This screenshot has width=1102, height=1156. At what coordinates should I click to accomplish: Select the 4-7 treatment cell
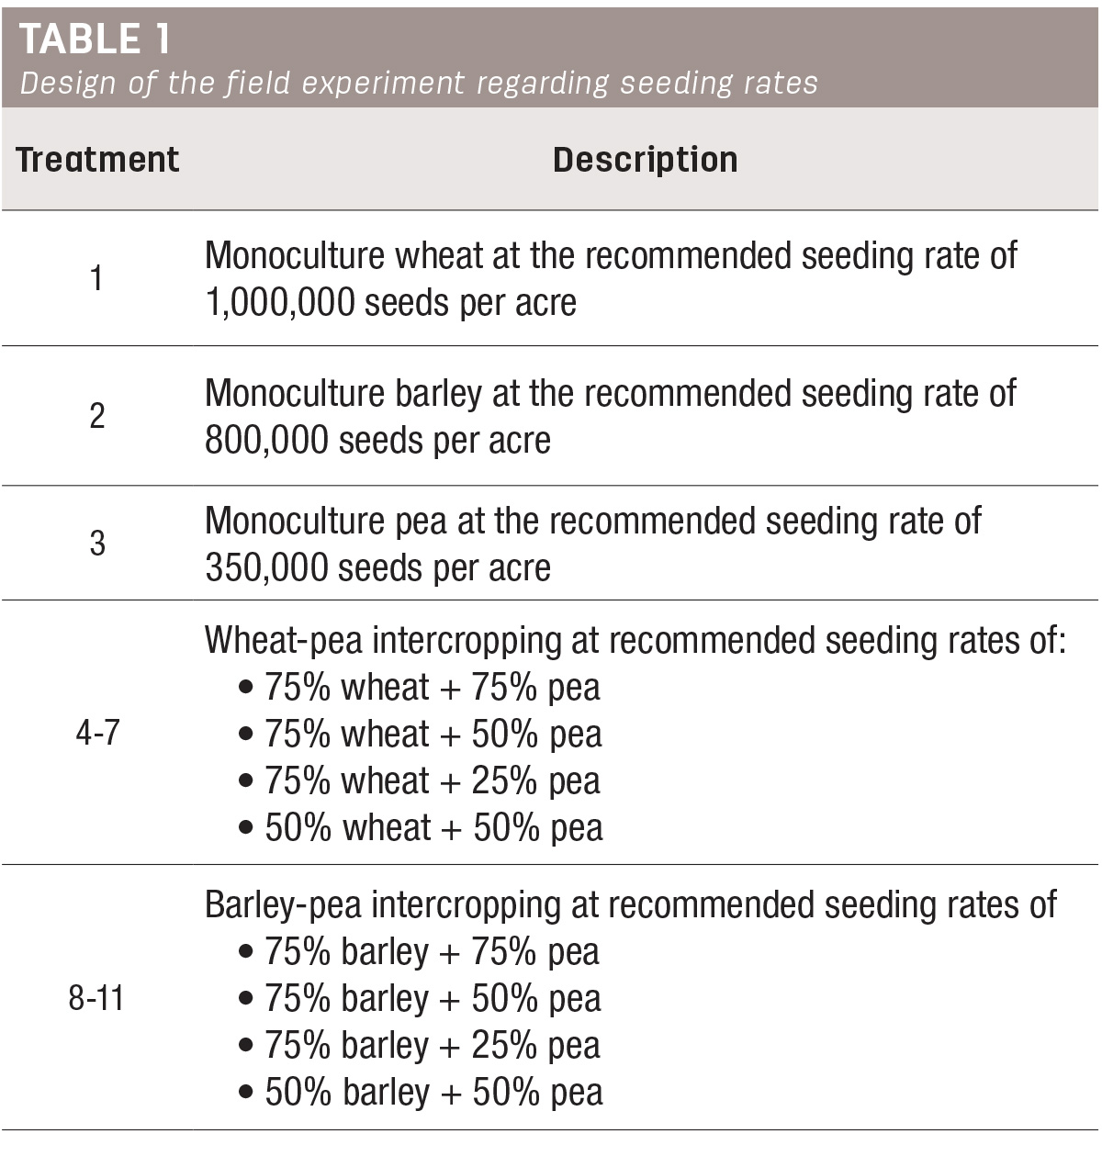pyautogui.click(x=97, y=734)
